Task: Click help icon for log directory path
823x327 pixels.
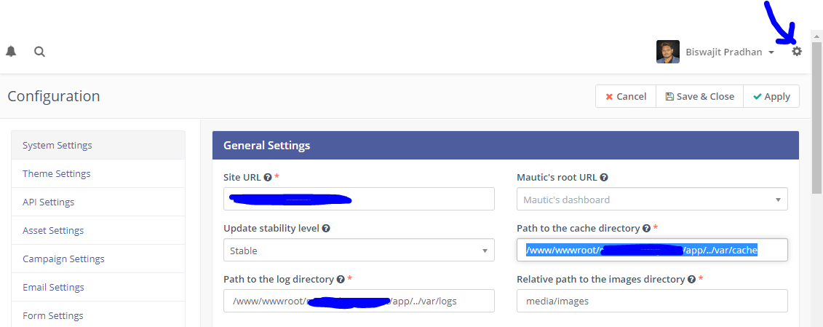Action: pyautogui.click(x=341, y=279)
